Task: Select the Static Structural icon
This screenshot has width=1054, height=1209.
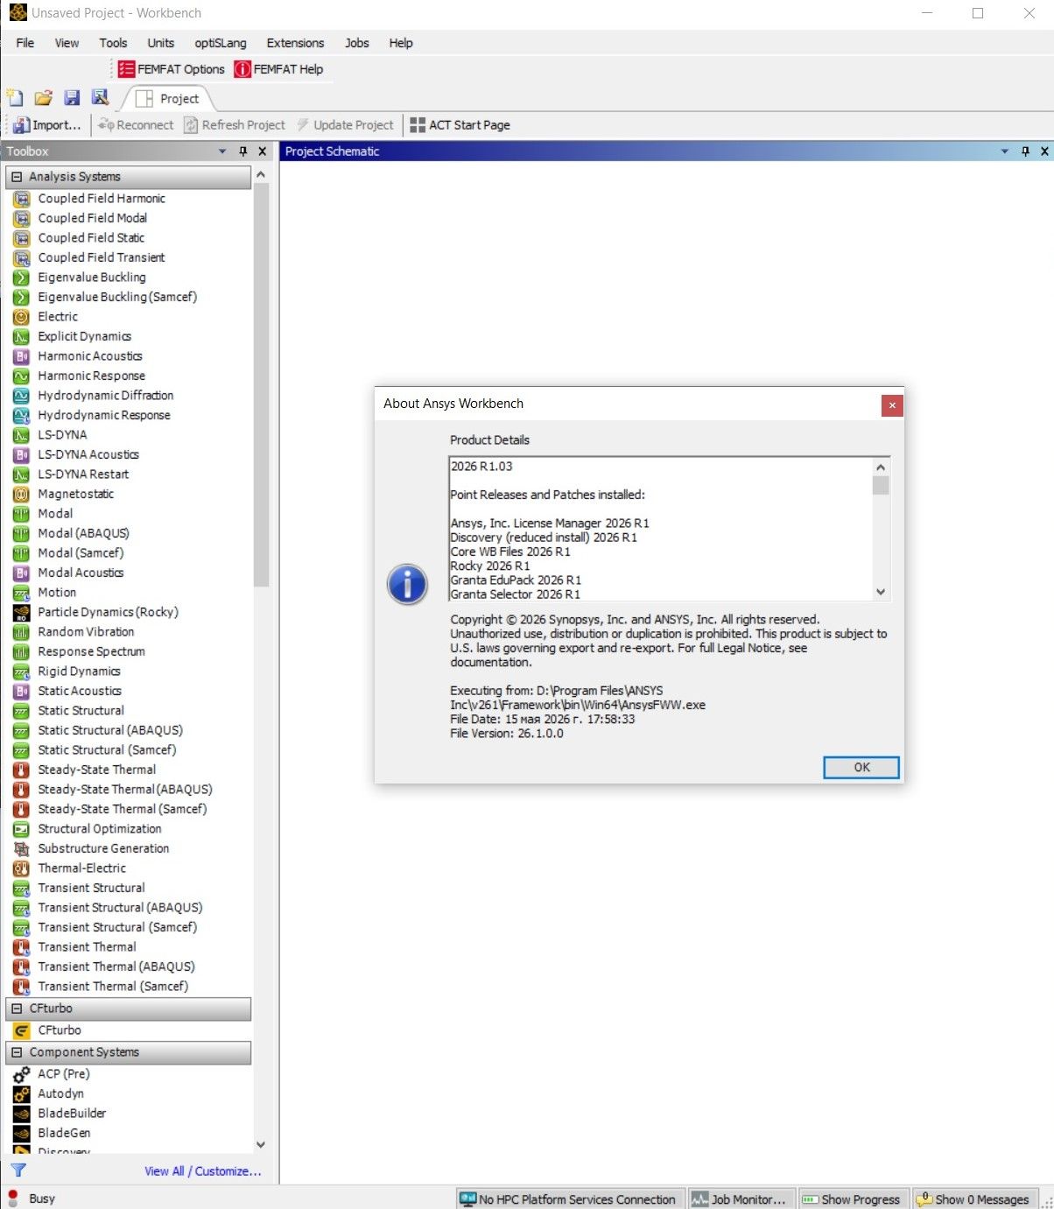Action: [x=22, y=711]
